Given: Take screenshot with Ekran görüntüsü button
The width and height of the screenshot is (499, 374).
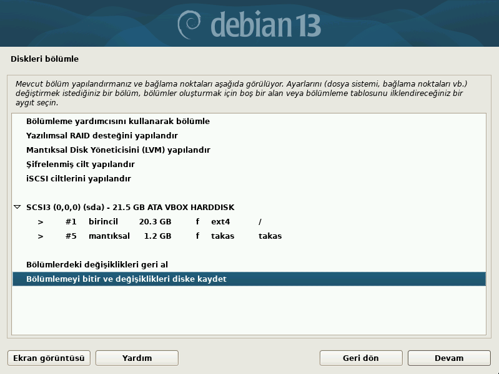Looking at the screenshot, I should (49, 358).
